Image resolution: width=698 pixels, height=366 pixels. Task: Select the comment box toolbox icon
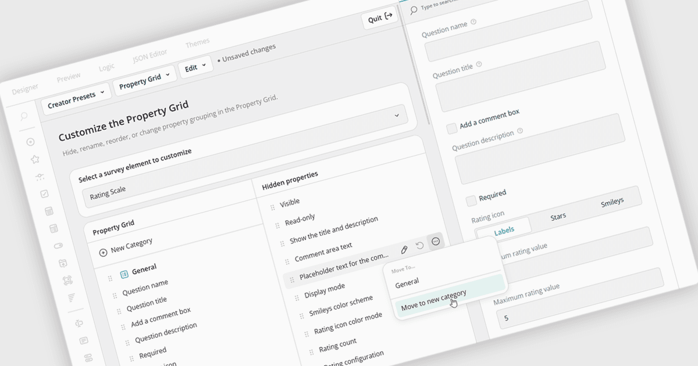click(84, 340)
